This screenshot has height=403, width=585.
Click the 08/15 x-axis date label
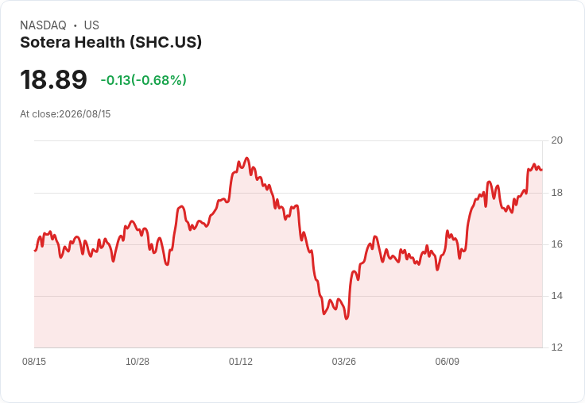pyautogui.click(x=34, y=361)
